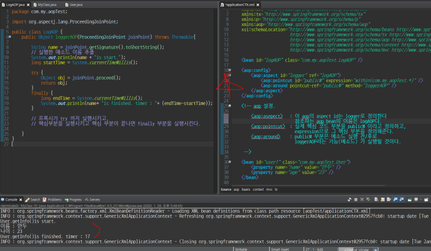Toggle Scroll Lock in console
The width and height of the screenshot is (431, 251).
383,199
